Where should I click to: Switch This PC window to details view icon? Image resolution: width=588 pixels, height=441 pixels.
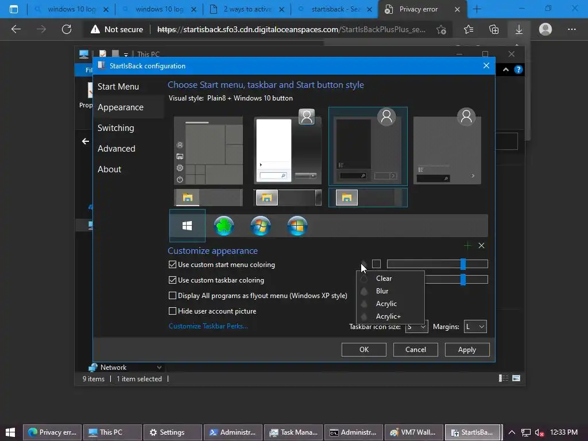click(503, 378)
